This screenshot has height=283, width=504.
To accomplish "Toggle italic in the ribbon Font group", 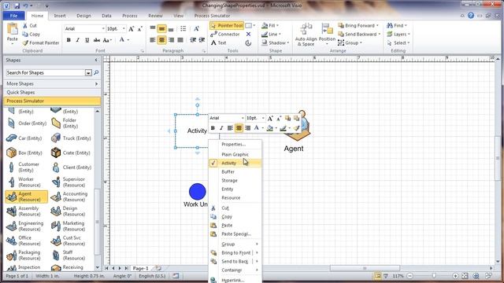I will pos(77,40).
